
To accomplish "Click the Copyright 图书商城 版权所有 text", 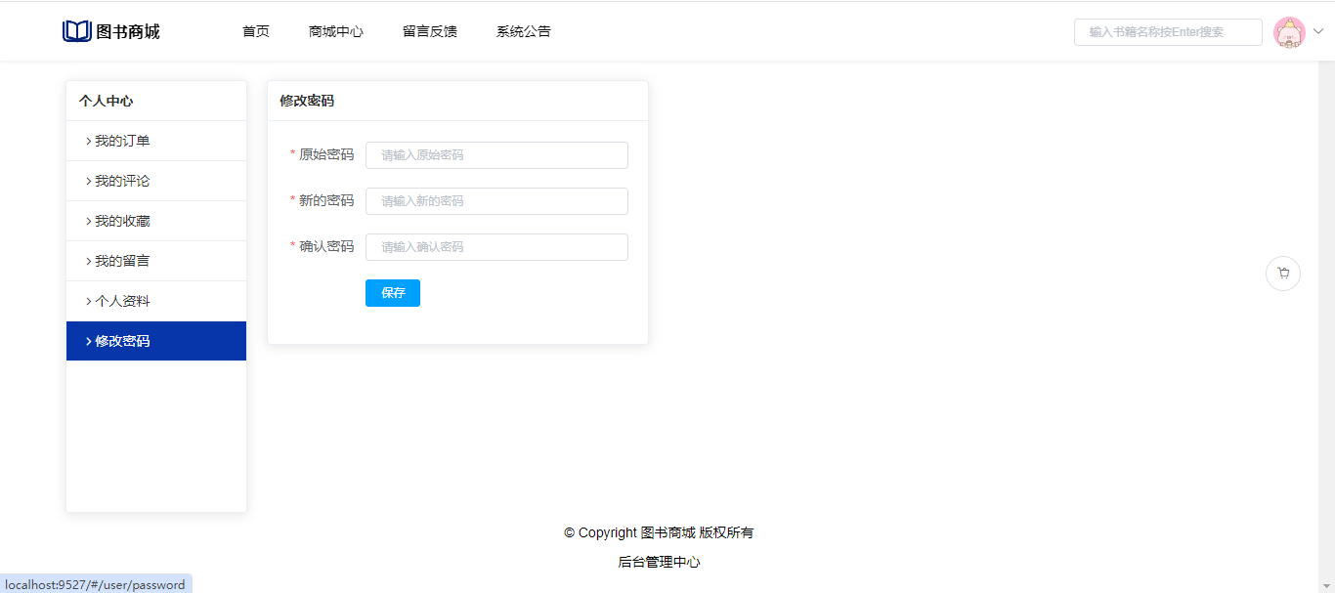I will tap(659, 532).
